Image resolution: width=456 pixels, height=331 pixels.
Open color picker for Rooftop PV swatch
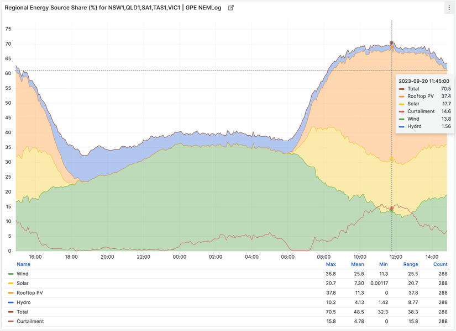click(x=11, y=293)
